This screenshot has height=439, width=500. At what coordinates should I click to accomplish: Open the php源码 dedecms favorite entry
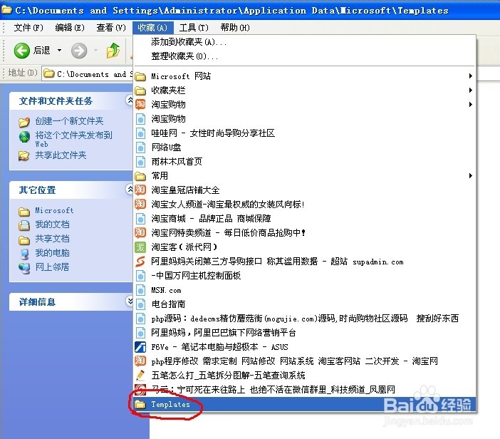click(x=305, y=319)
